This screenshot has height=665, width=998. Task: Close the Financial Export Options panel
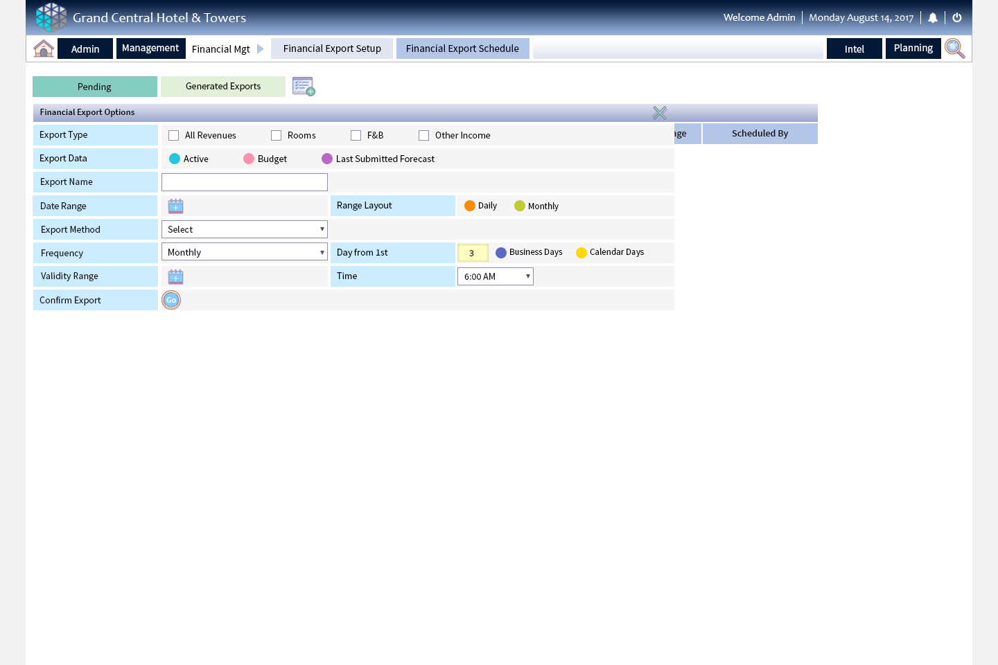click(x=660, y=113)
